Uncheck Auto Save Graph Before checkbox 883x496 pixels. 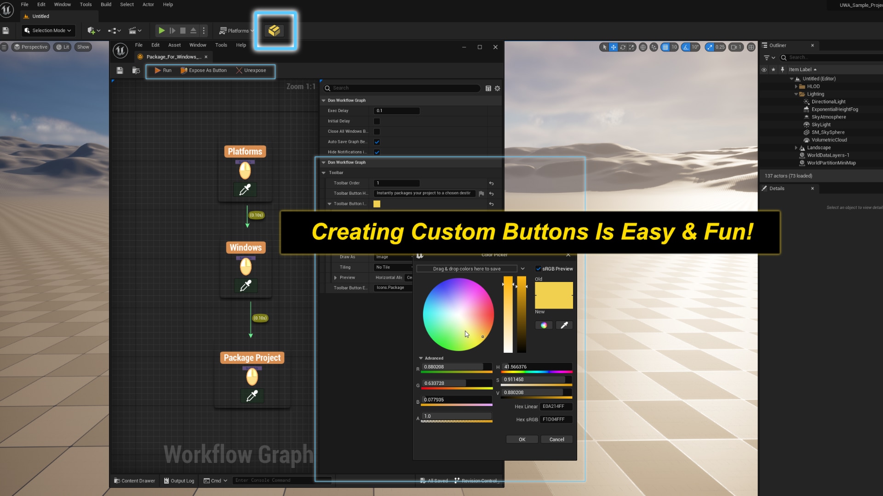click(x=377, y=142)
